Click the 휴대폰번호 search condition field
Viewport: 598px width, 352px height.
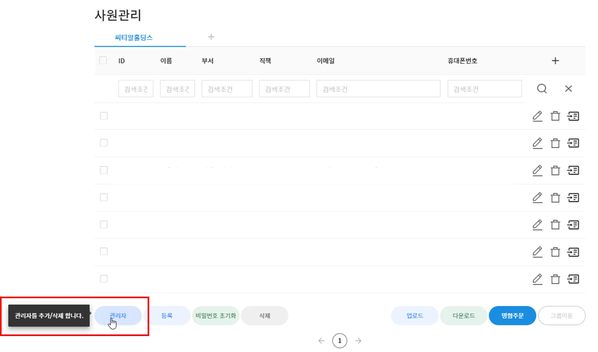click(x=484, y=89)
